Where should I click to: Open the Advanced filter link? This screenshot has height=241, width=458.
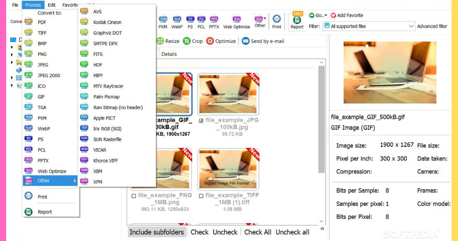pos(432,26)
